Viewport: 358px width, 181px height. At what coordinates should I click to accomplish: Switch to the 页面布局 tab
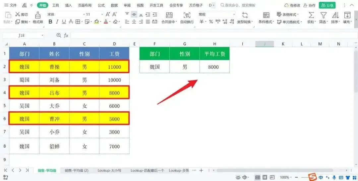(x=85, y=5)
